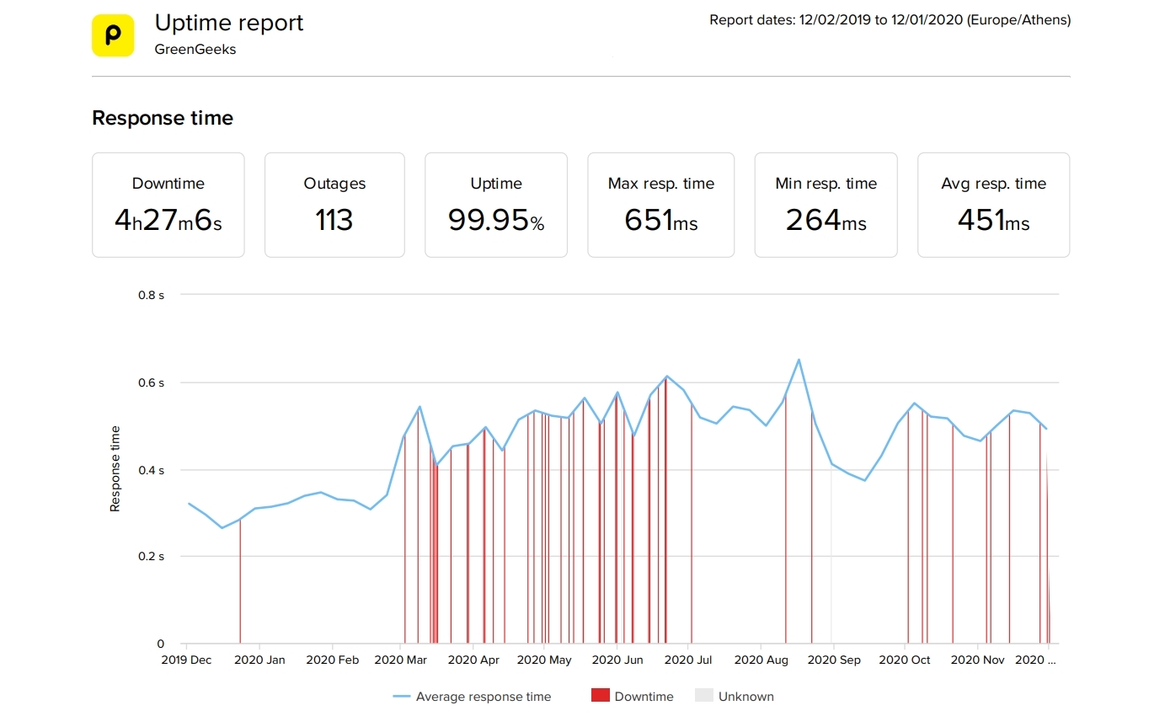Click the 2020 Feb x-axis label

333,660
